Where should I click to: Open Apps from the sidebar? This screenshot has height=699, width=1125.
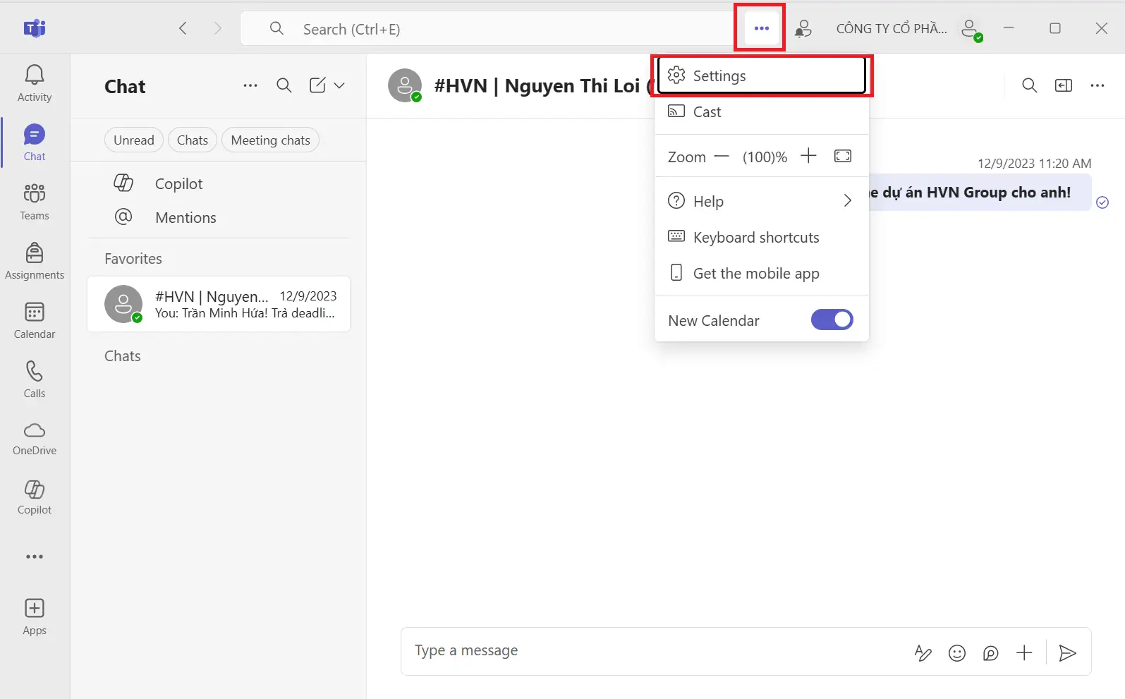tap(34, 616)
